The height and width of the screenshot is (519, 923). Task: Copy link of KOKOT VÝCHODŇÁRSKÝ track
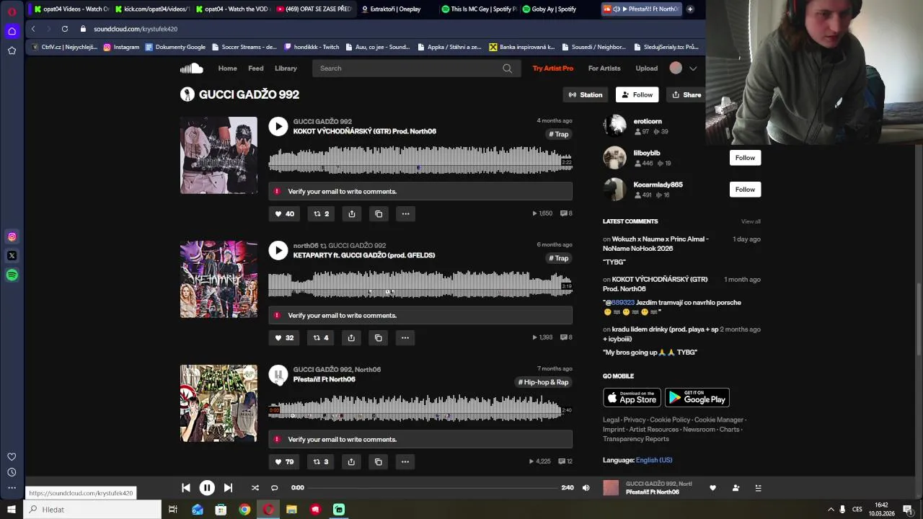(379, 213)
